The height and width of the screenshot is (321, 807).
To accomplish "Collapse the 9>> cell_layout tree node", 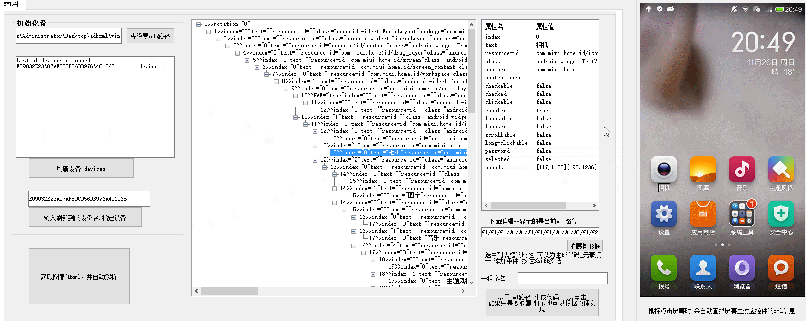I will (286, 89).
